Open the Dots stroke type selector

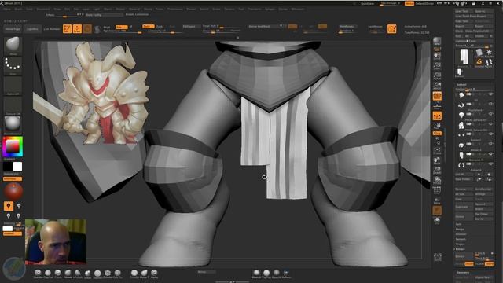click(x=13, y=66)
